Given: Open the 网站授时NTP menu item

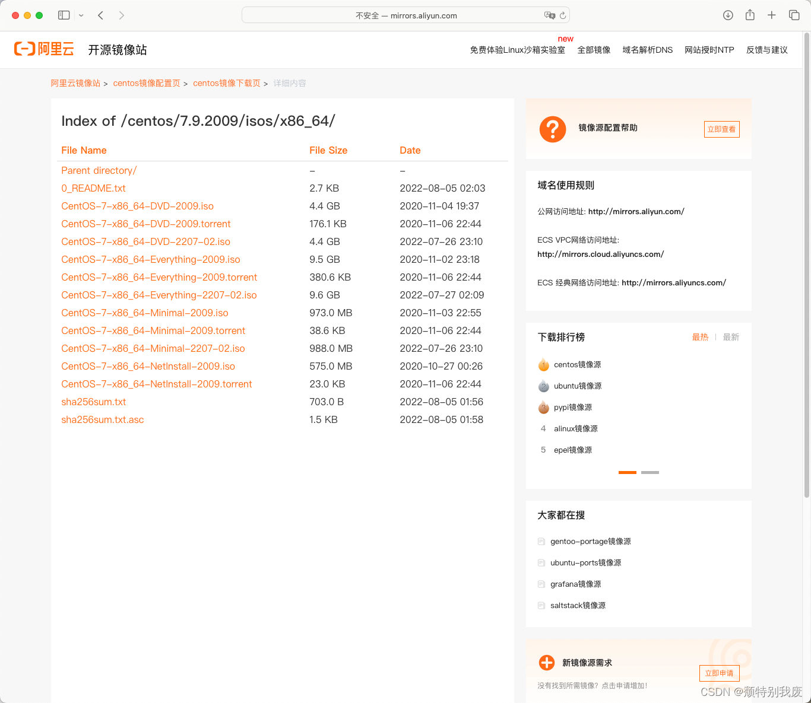Looking at the screenshot, I should [x=709, y=50].
